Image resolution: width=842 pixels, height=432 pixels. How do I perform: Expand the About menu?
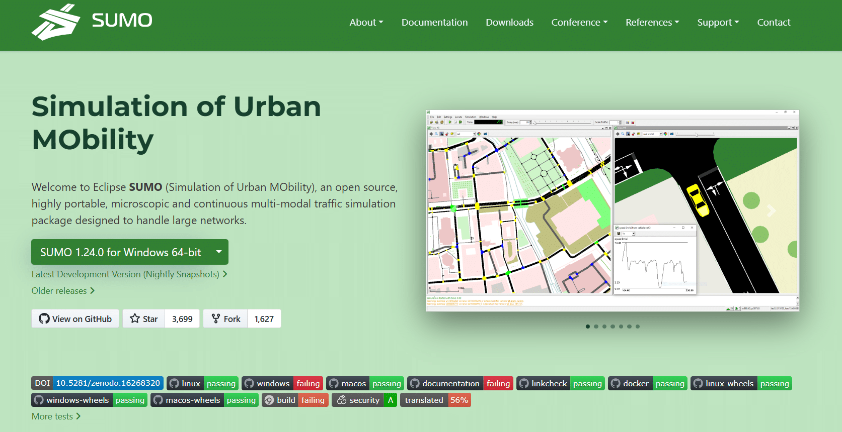[x=366, y=22]
